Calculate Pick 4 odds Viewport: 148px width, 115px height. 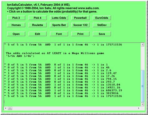click(x=37, y=18)
